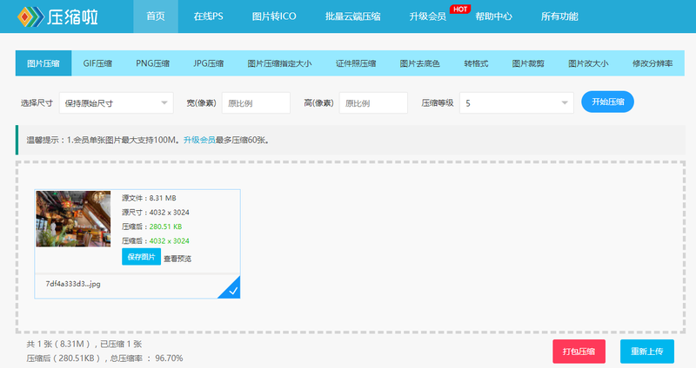Switch to GIF压缩 tab
The width and height of the screenshot is (696, 368).
(97, 63)
